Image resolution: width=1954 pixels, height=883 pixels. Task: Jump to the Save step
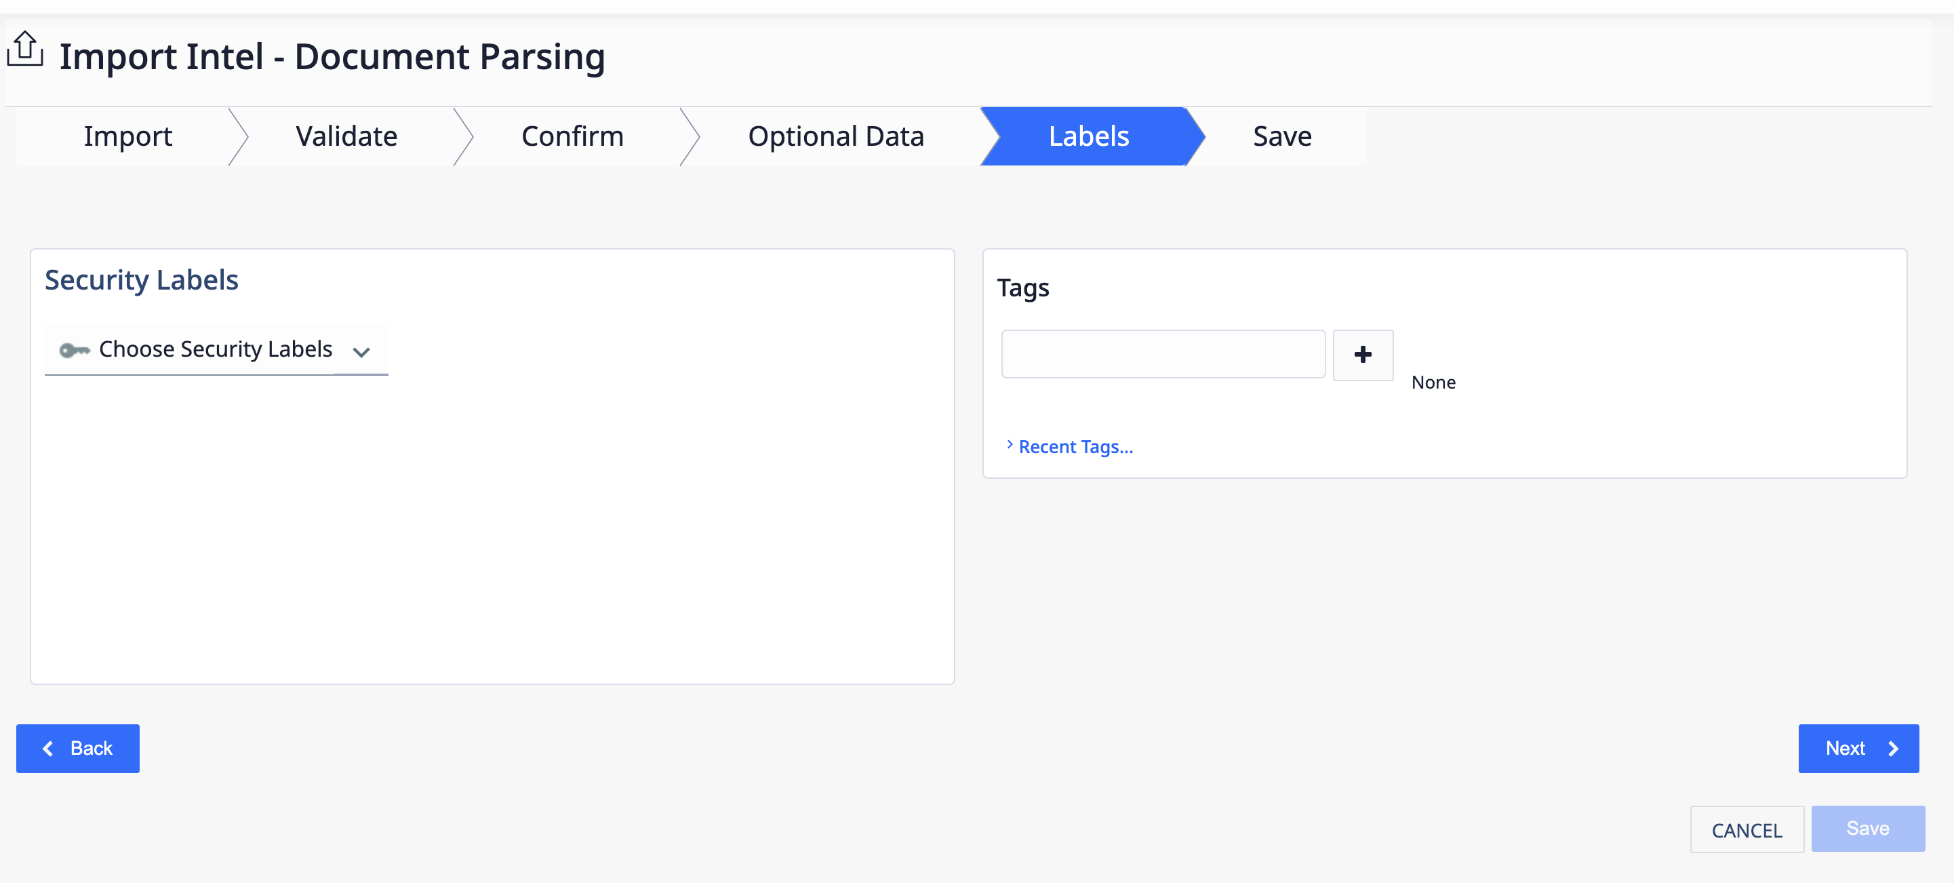coord(1282,136)
